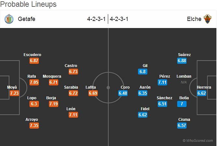The height and width of the screenshot is (146, 217).
Task: Select the Elche 4-2-3-1 formation text
Action: pyautogui.click(x=119, y=19)
